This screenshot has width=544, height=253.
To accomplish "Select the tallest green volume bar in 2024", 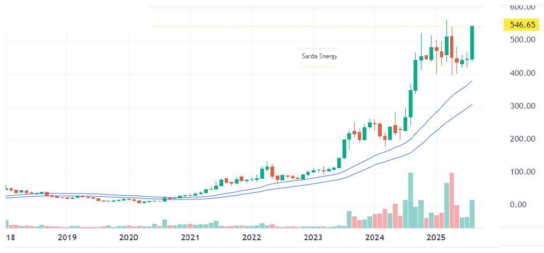I will click(410, 200).
